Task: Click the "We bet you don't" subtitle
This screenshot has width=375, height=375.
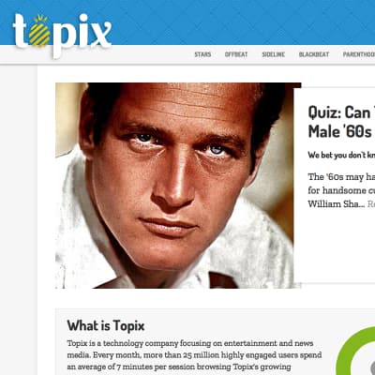Action: point(341,155)
